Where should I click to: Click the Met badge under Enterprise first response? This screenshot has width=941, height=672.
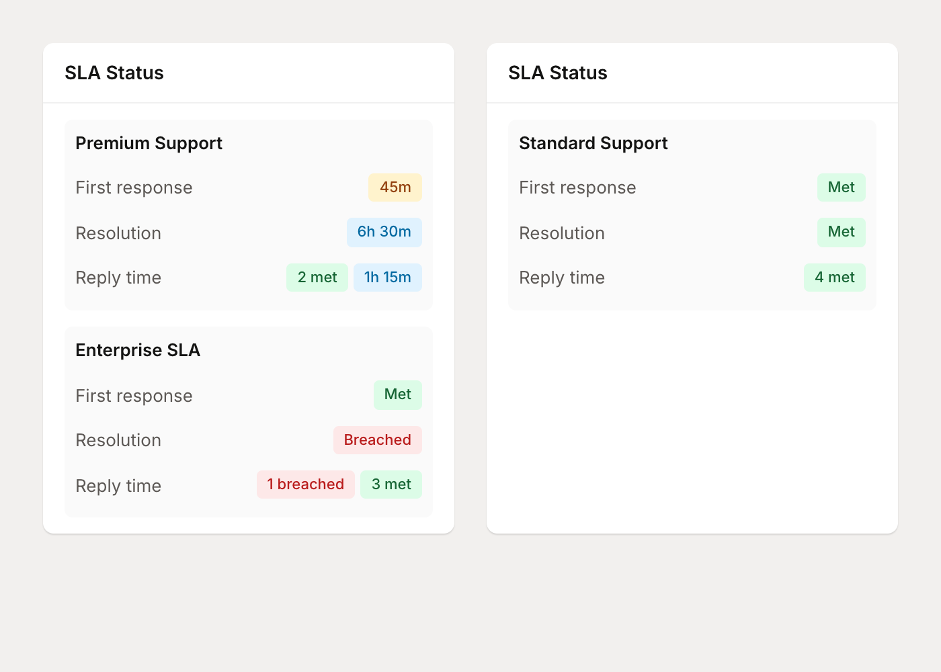(397, 394)
